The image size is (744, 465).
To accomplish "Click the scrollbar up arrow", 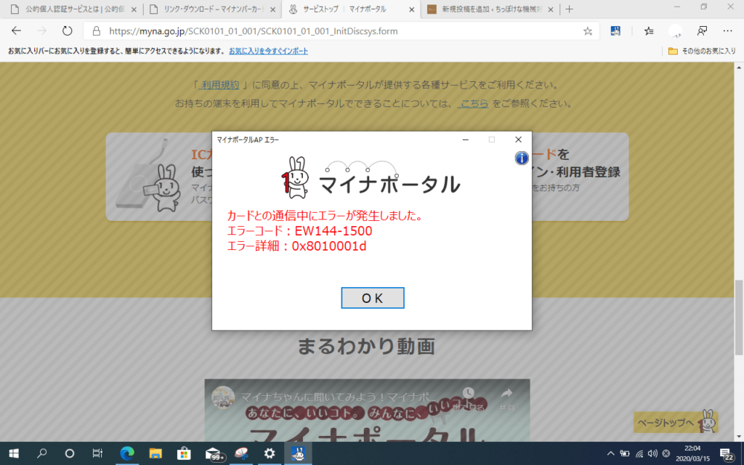I will (739, 68).
